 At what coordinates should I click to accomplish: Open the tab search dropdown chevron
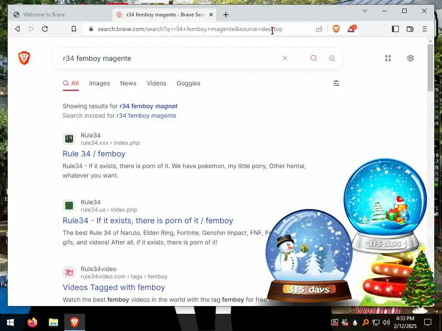364,11
